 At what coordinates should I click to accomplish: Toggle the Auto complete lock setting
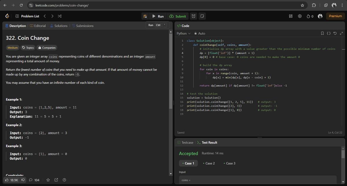click(x=200, y=34)
